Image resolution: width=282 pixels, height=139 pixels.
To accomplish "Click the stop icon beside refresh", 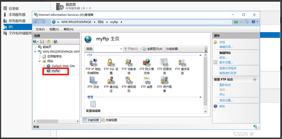I will 241,22.
